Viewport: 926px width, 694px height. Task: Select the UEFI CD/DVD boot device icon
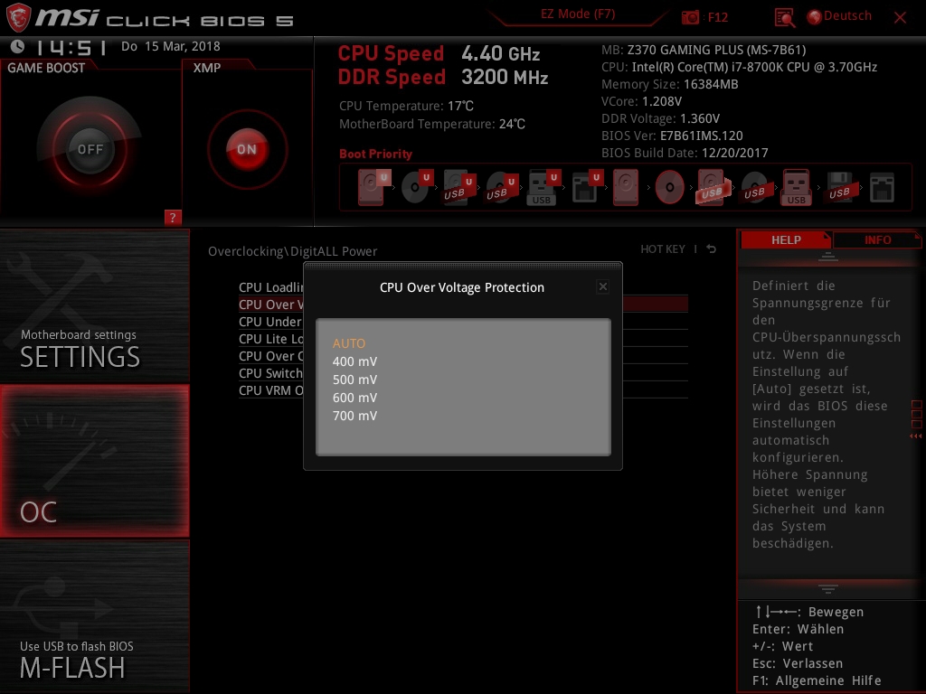coord(417,187)
